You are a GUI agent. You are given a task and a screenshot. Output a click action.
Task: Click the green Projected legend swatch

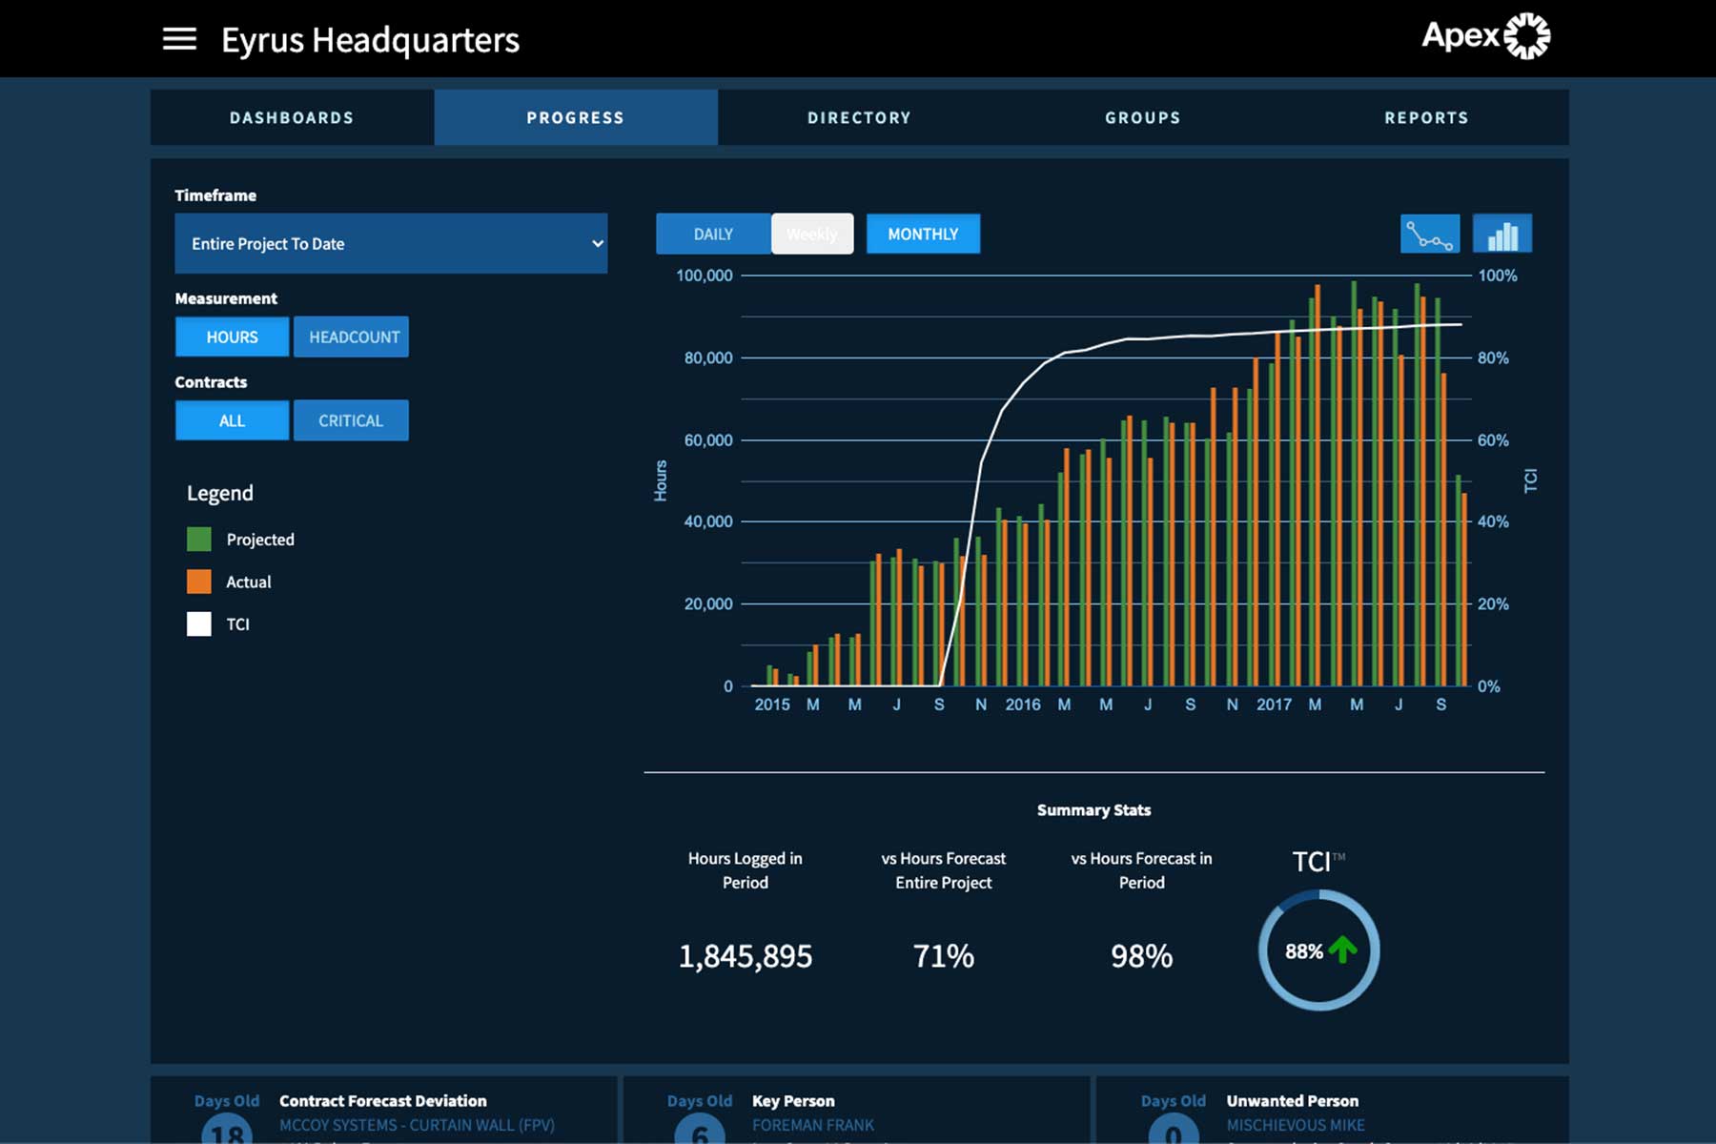pos(198,539)
